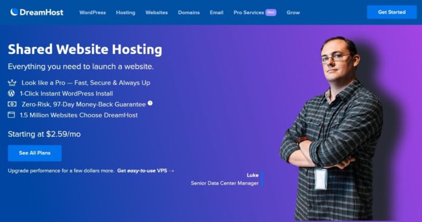Click the arrow after easy-to-use VPS
The height and width of the screenshot is (222, 422).
pyautogui.click(x=172, y=171)
